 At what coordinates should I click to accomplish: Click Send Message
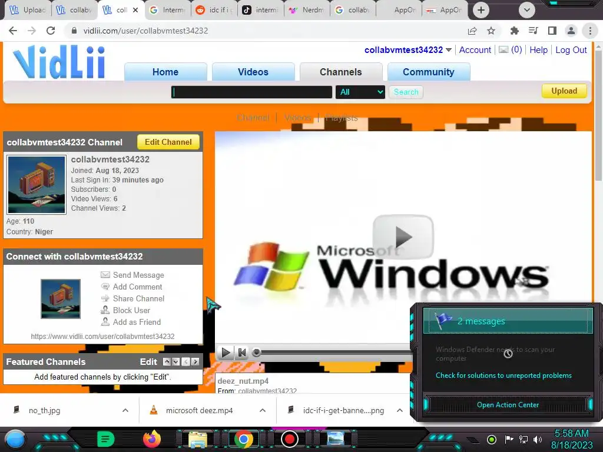138,275
